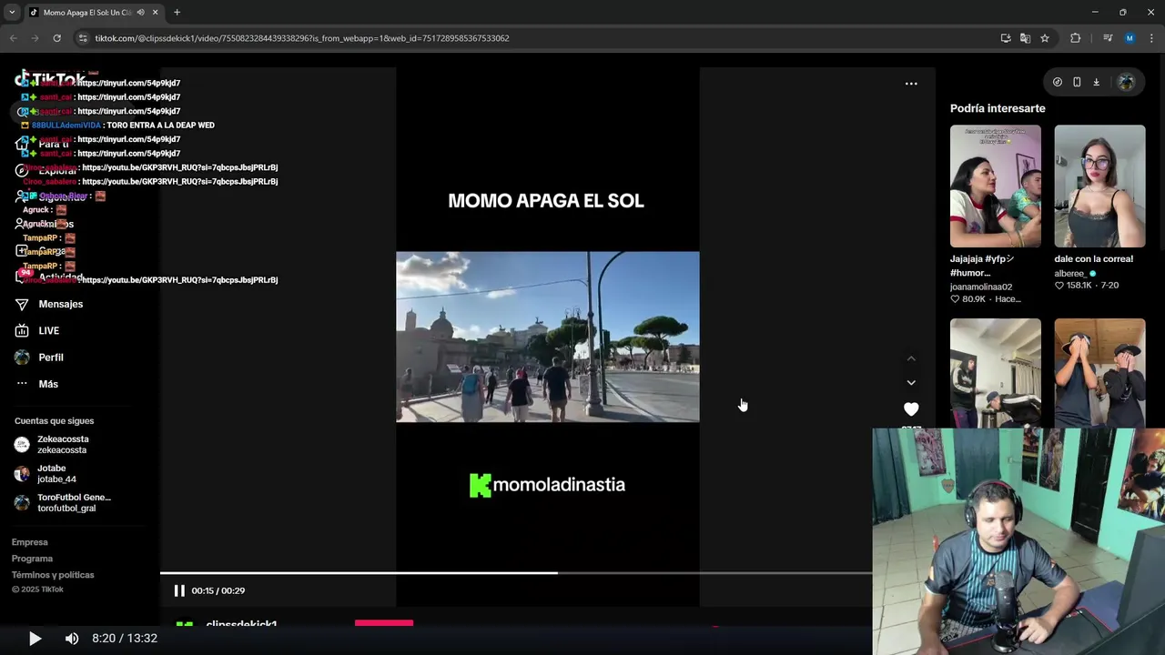Open the Chrome extensions puzzle icon
Viewport: 1165px width, 655px height.
tap(1076, 38)
